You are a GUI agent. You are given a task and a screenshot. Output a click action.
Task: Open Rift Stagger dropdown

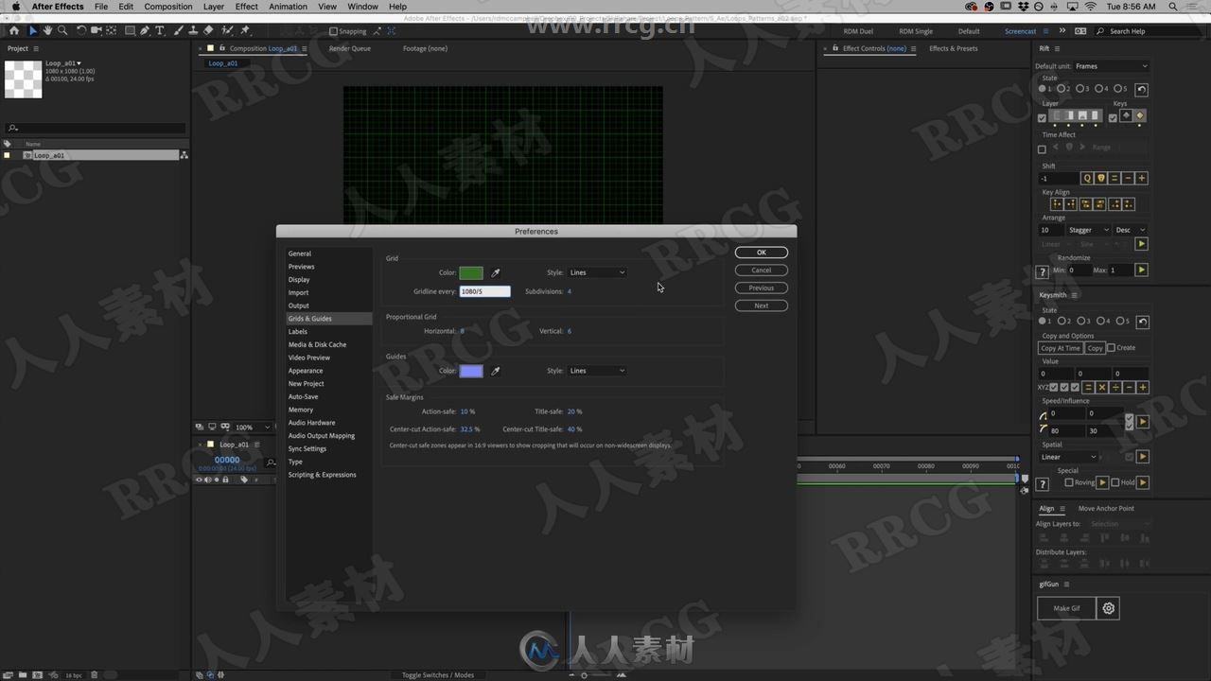point(1089,230)
